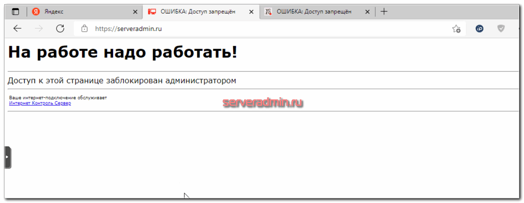Open the tab actions menu icon
Viewport: 524px width, 203px height.
[16, 12]
